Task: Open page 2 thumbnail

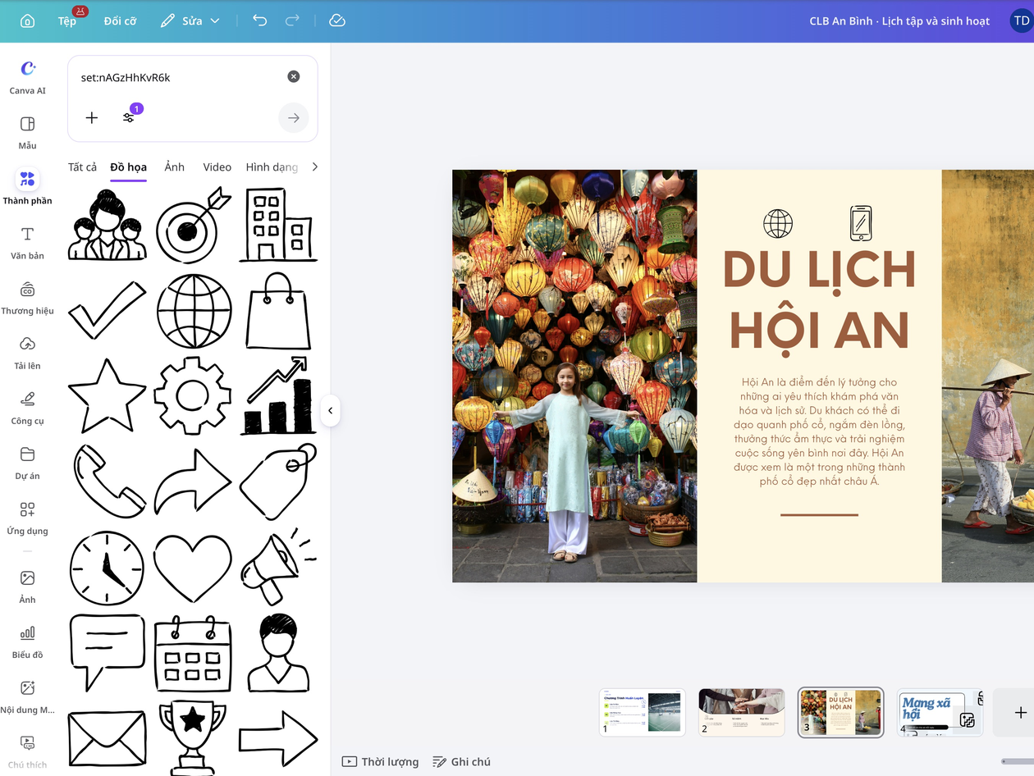Action: click(x=741, y=712)
